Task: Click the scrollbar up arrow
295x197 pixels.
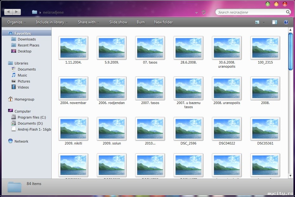Action: pos(290,30)
